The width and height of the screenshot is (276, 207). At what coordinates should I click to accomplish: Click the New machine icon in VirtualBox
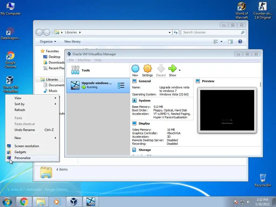tap(135, 69)
